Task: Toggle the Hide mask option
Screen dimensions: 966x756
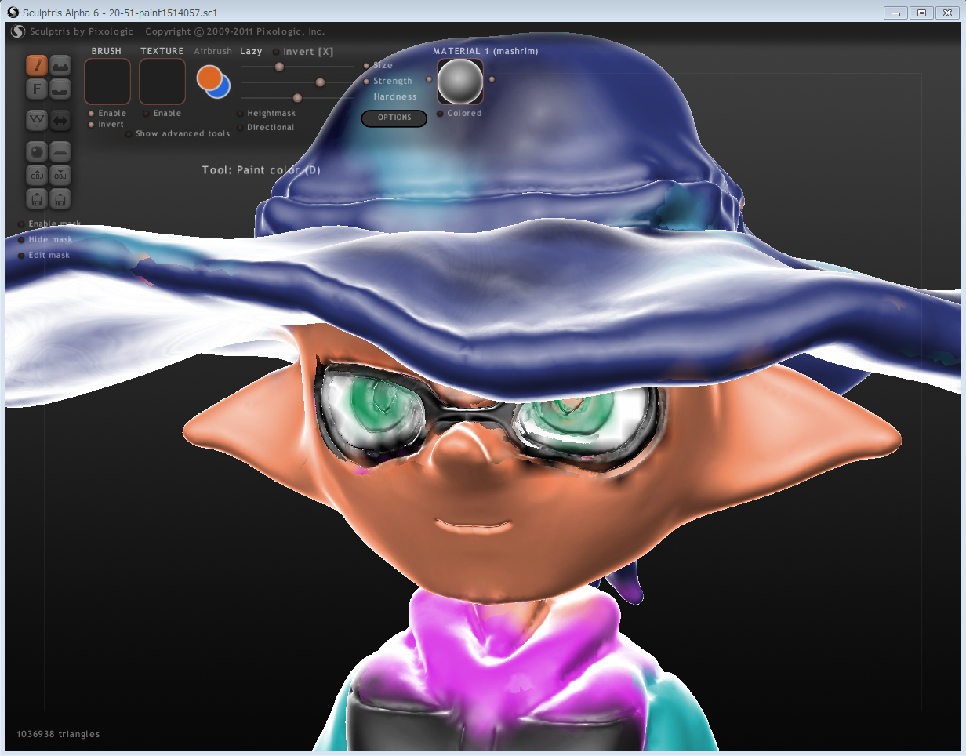Action: (x=45, y=240)
